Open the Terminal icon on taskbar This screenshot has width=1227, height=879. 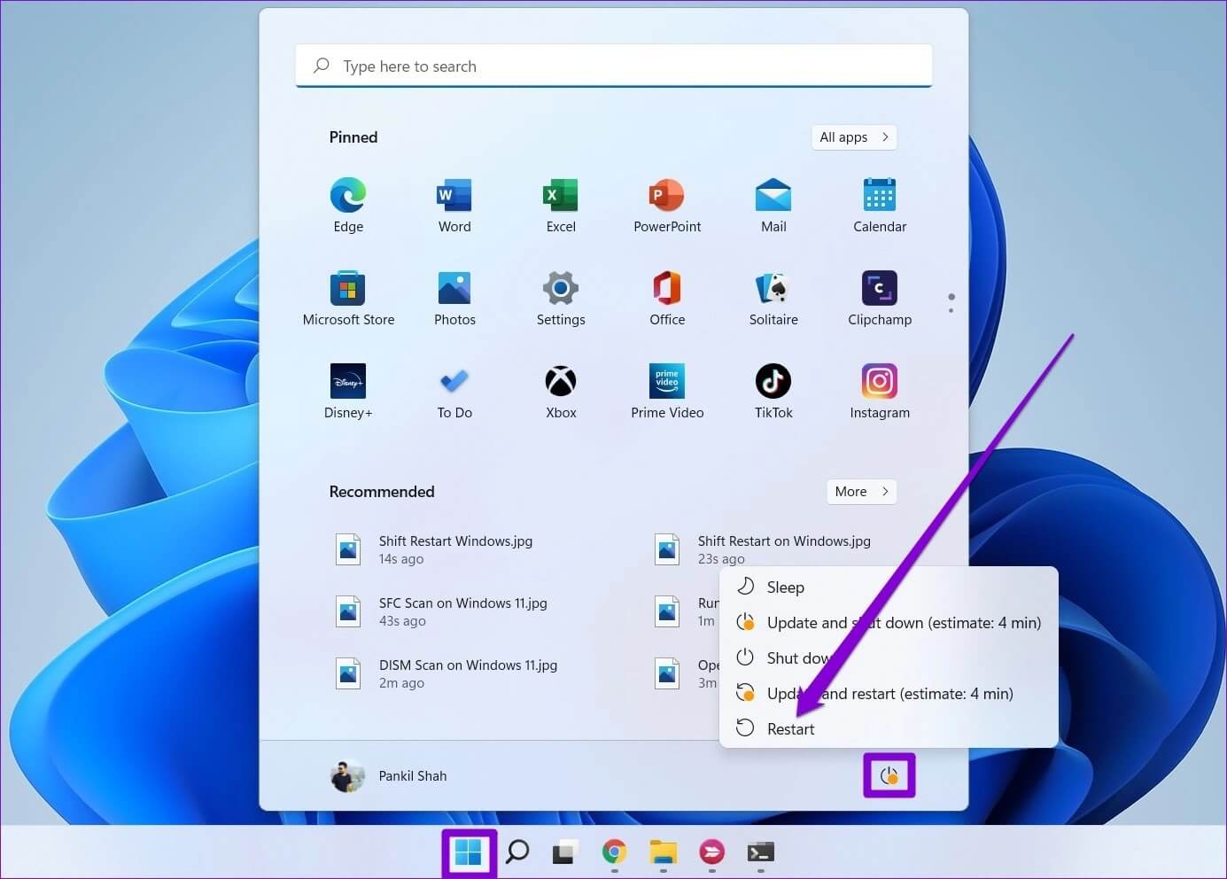click(760, 852)
